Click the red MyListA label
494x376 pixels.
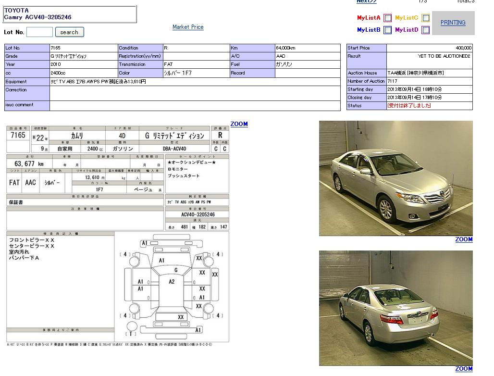369,18
